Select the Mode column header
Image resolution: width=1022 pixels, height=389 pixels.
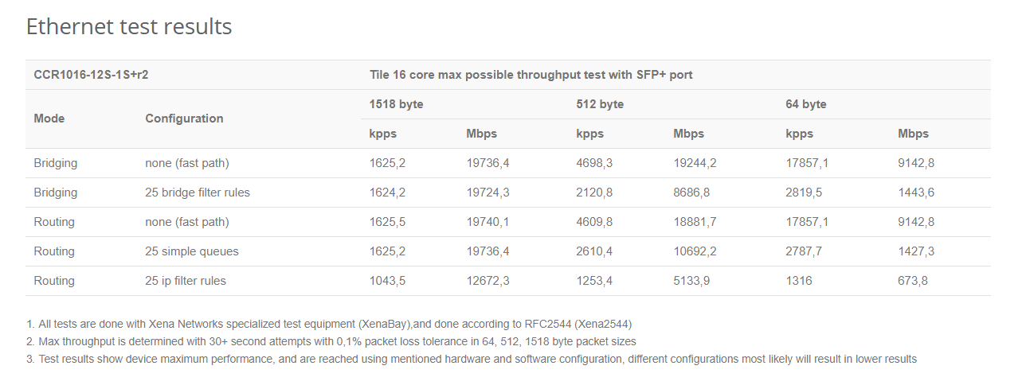[x=49, y=119]
